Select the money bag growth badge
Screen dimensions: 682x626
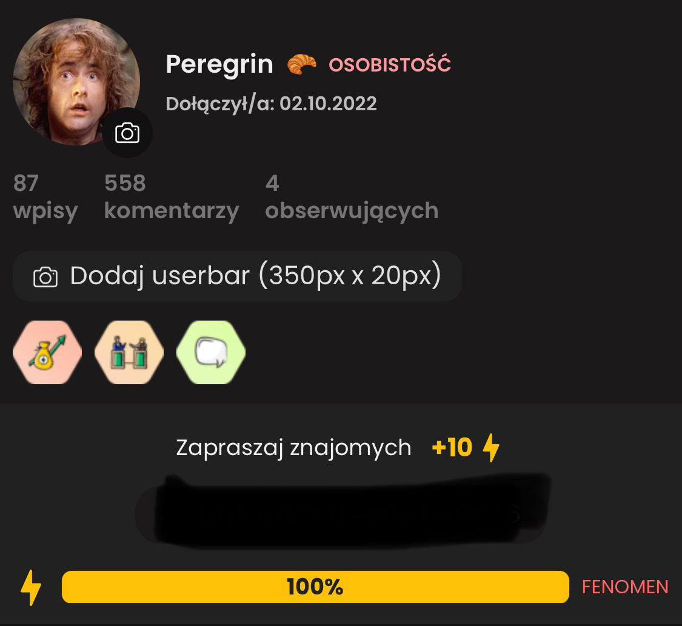click(x=47, y=352)
